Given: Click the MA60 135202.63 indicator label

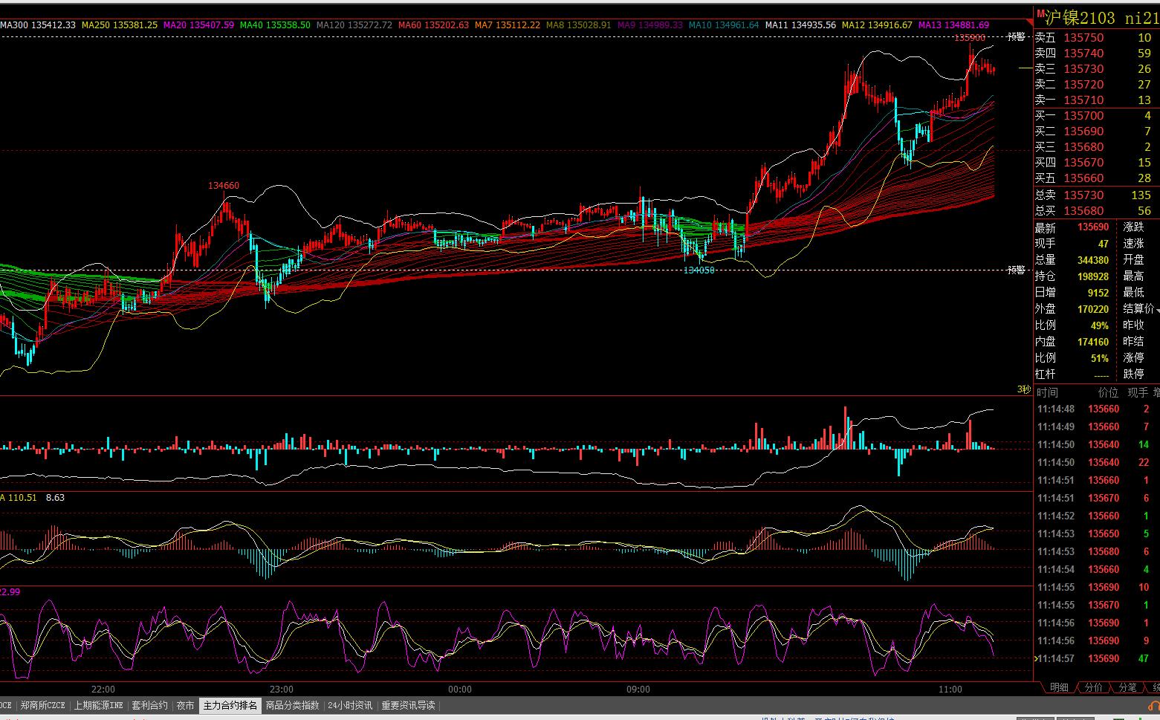Looking at the screenshot, I should tap(433, 25).
